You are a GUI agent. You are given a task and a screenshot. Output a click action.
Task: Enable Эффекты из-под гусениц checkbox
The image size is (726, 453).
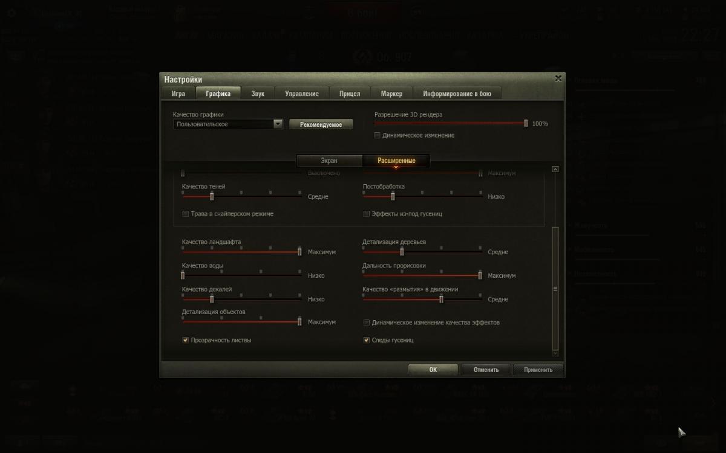(x=366, y=214)
